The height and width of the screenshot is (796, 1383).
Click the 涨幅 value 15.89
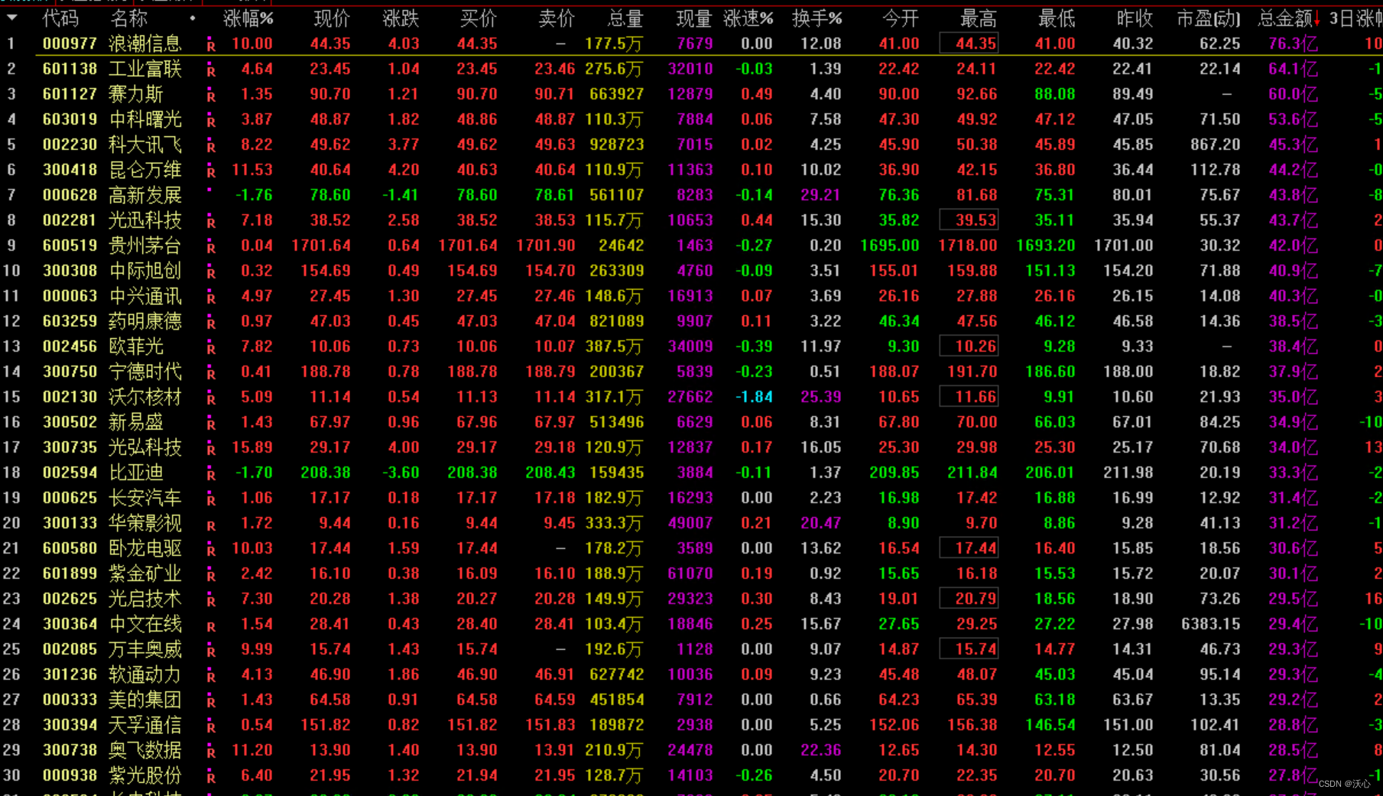(x=252, y=447)
